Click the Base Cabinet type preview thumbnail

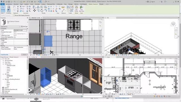pos(4,22)
